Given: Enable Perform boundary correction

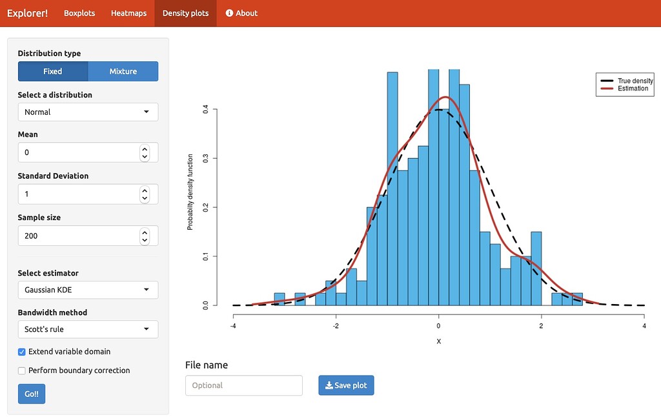Looking at the screenshot, I should (x=20, y=371).
